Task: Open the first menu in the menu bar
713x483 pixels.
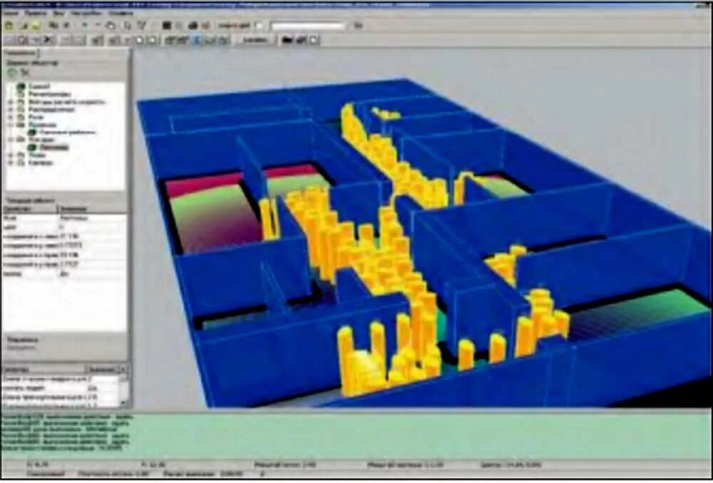Action: click(11, 14)
